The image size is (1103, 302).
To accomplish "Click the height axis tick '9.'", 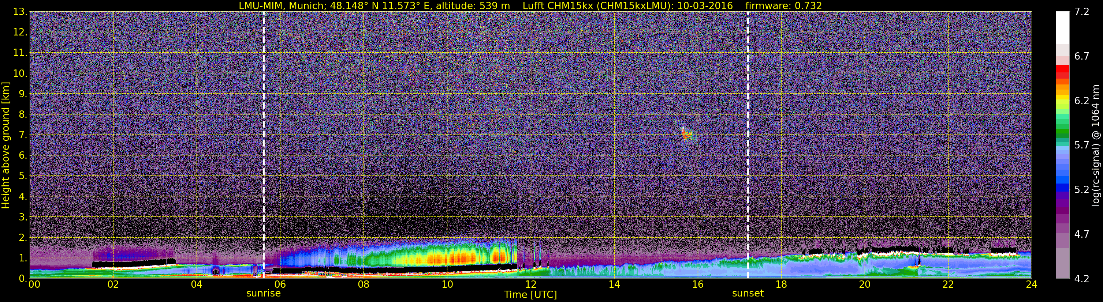I will click(23, 94).
